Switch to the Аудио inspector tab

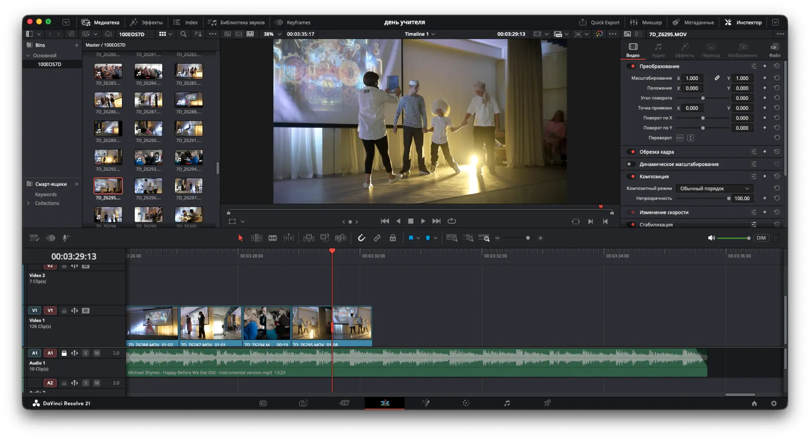[x=658, y=50]
